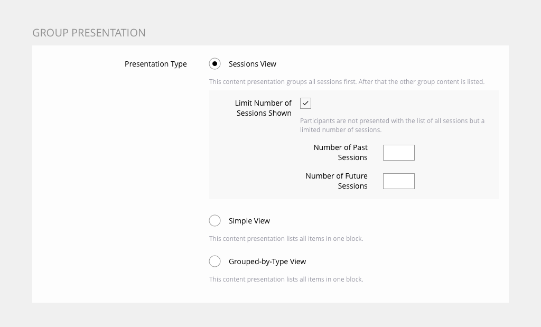Click the Number of Future Sessions label
Image resolution: width=541 pixels, height=327 pixels.
coord(337,181)
